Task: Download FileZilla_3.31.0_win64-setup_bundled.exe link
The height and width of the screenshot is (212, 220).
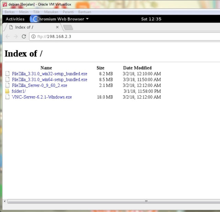Action: [49, 79]
